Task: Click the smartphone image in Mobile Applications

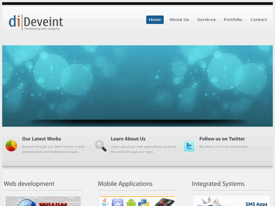Action: [164, 202]
